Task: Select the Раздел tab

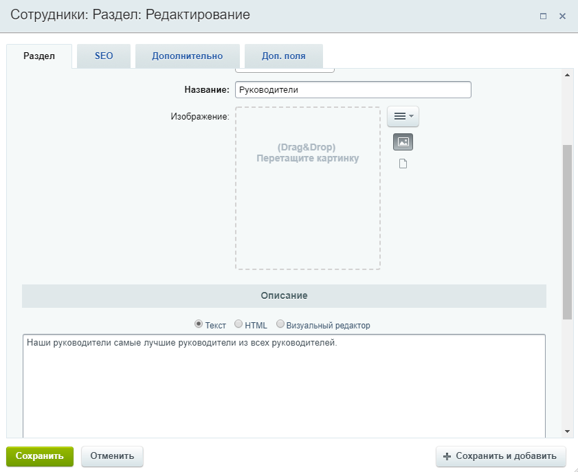Action: point(39,56)
